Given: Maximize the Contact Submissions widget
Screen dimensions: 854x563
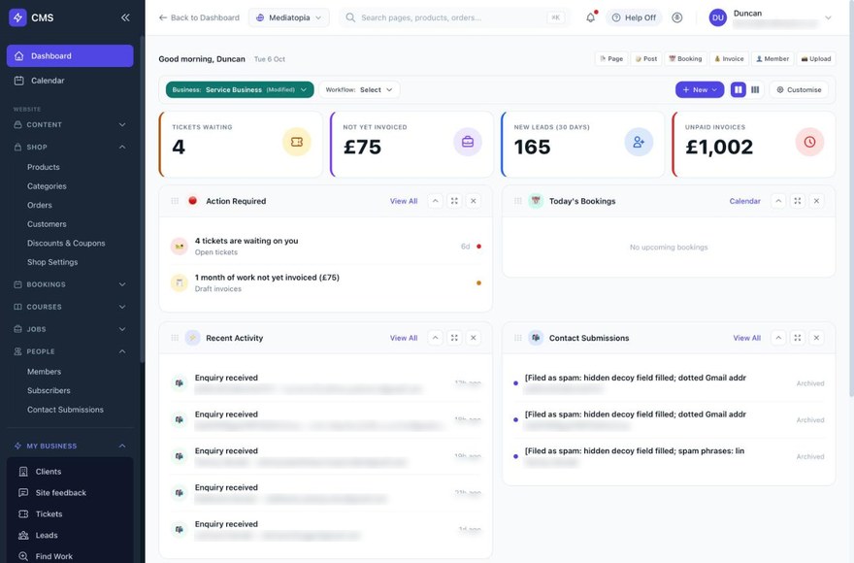Looking at the screenshot, I should pos(798,338).
